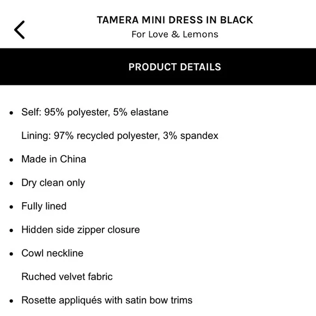Click the bullet beside Hidden side zipper

[x=11, y=230]
